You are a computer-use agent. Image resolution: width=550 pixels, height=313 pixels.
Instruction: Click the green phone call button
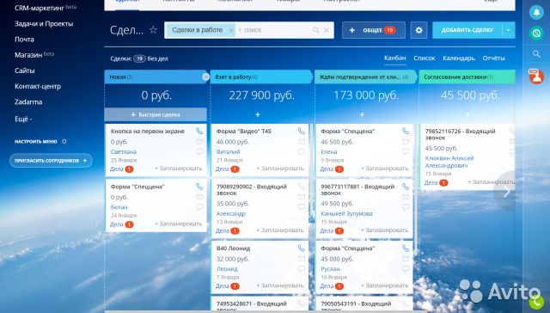click(536, 302)
